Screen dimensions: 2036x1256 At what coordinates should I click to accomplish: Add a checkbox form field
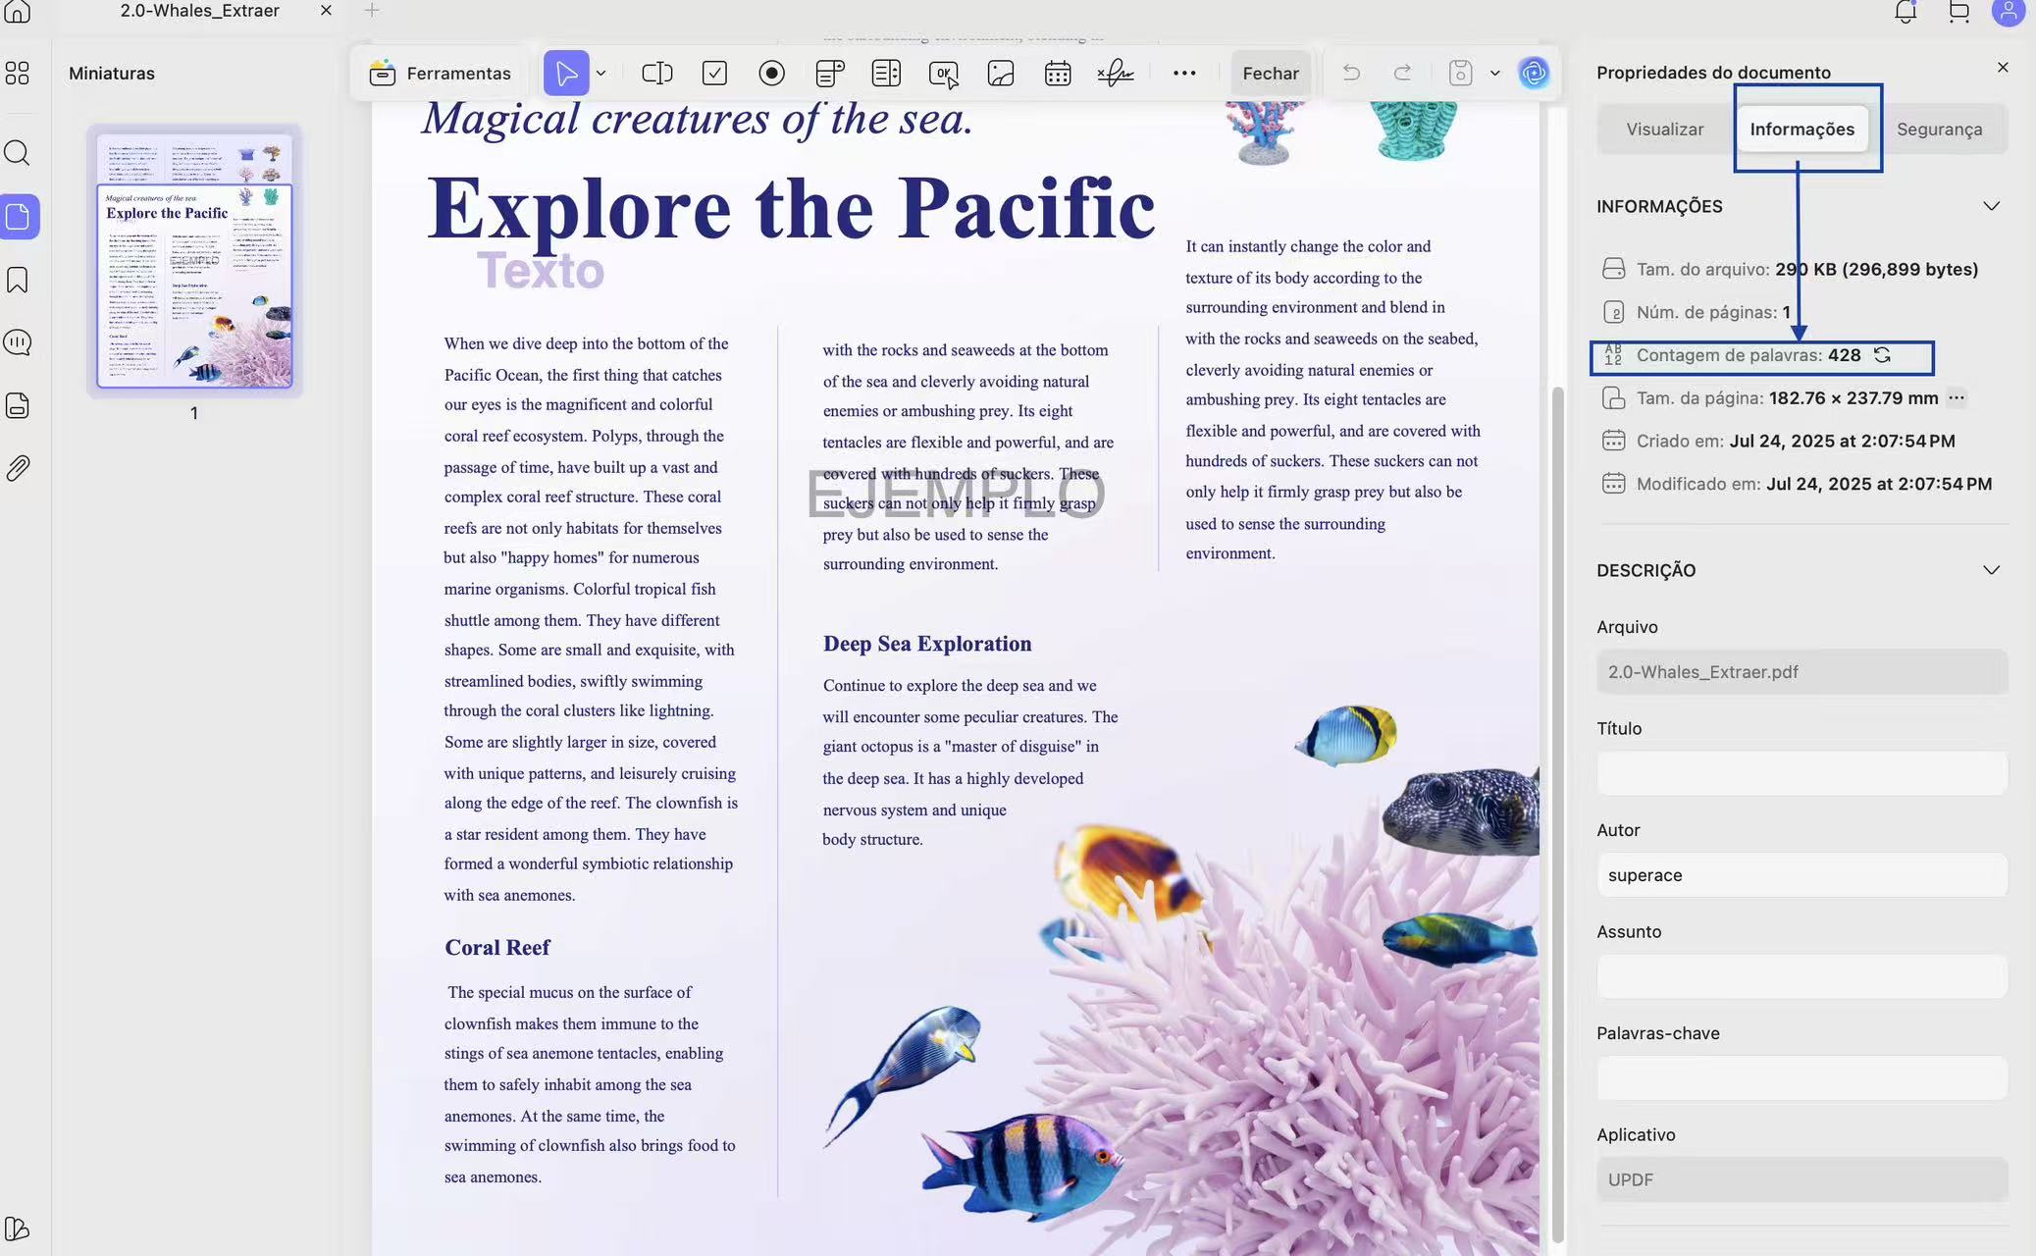click(x=714, y=74)
